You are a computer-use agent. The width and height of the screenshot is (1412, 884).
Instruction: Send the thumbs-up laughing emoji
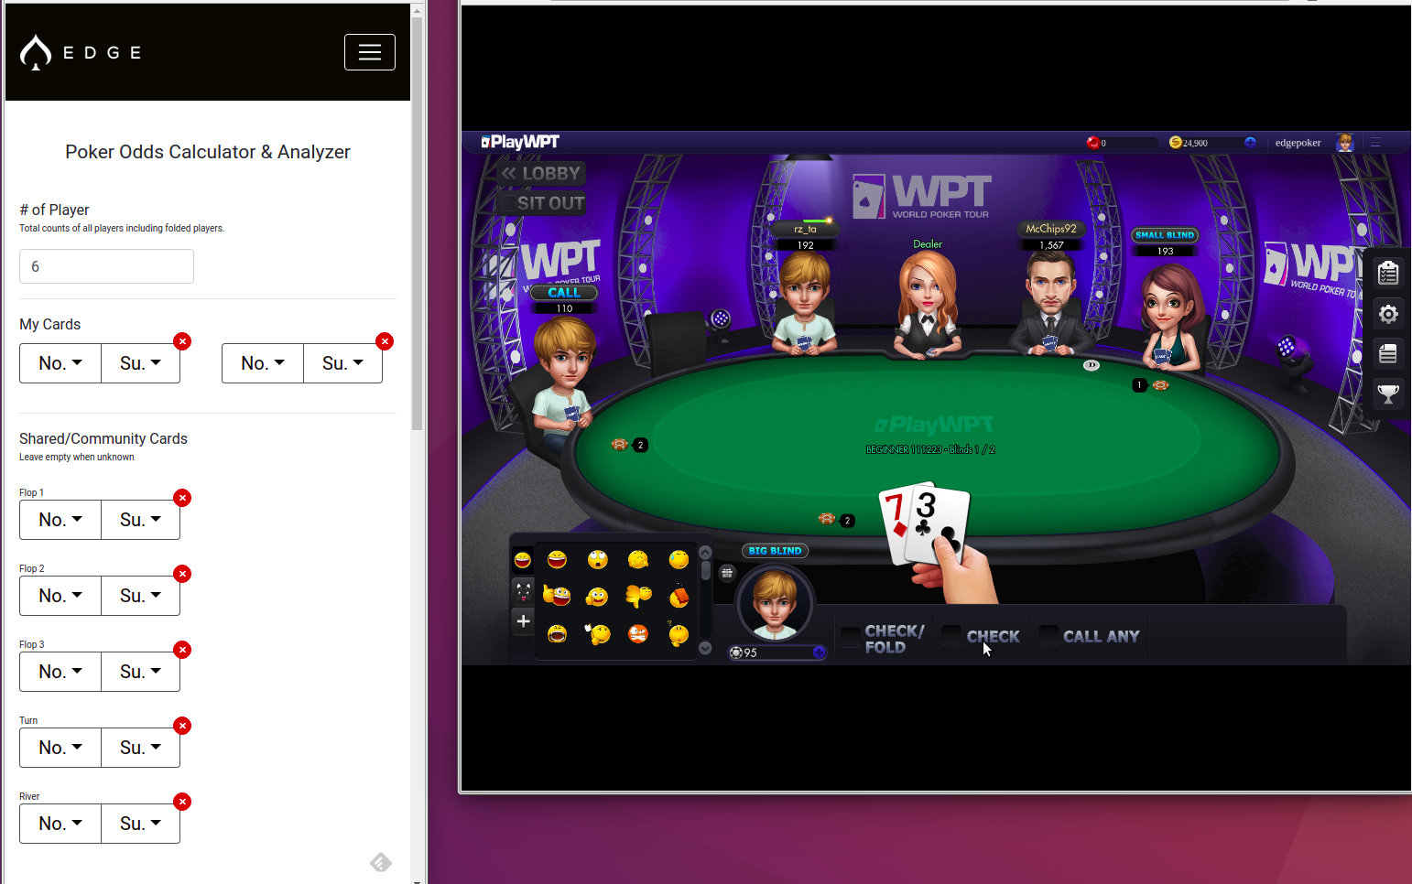557,597
